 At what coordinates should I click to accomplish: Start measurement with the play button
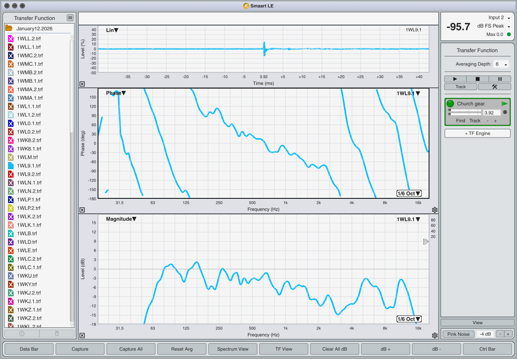pyautogui.click(x=455, y=79)
